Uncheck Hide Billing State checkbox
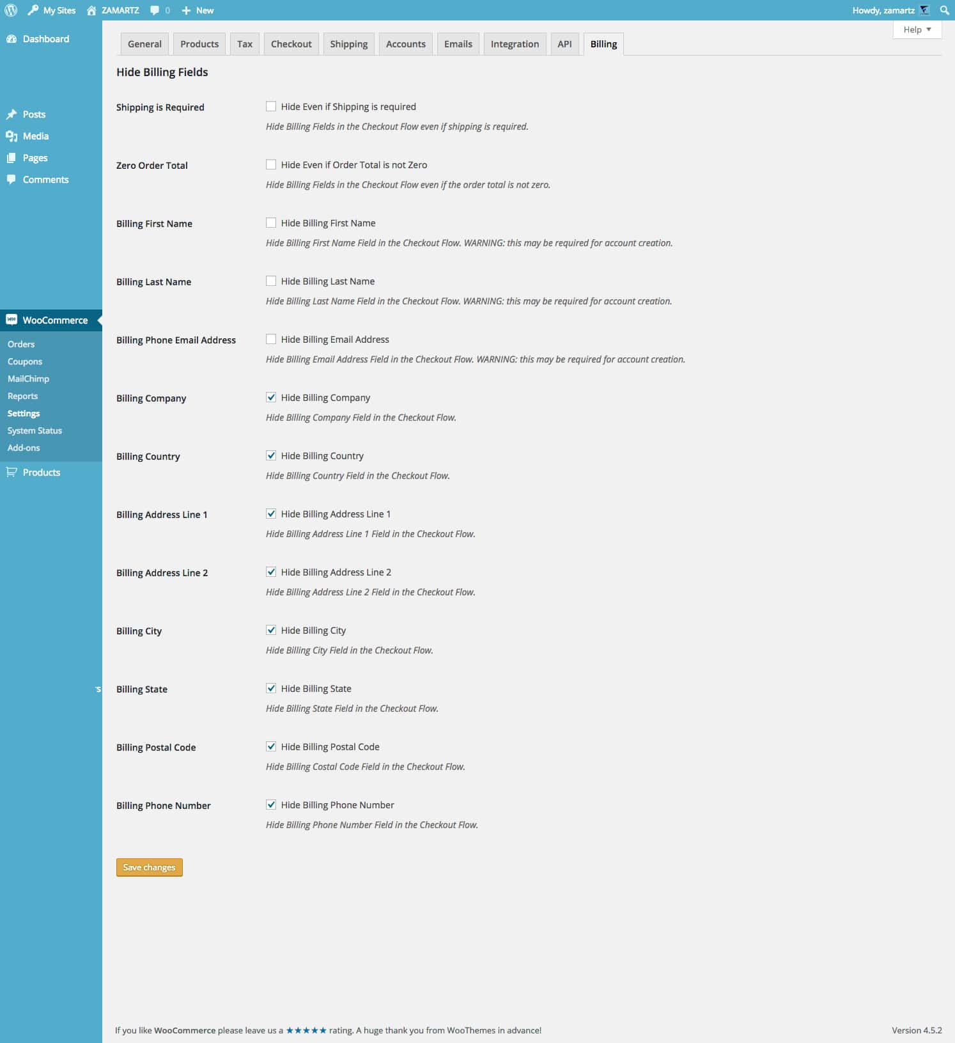 [271, 688]
